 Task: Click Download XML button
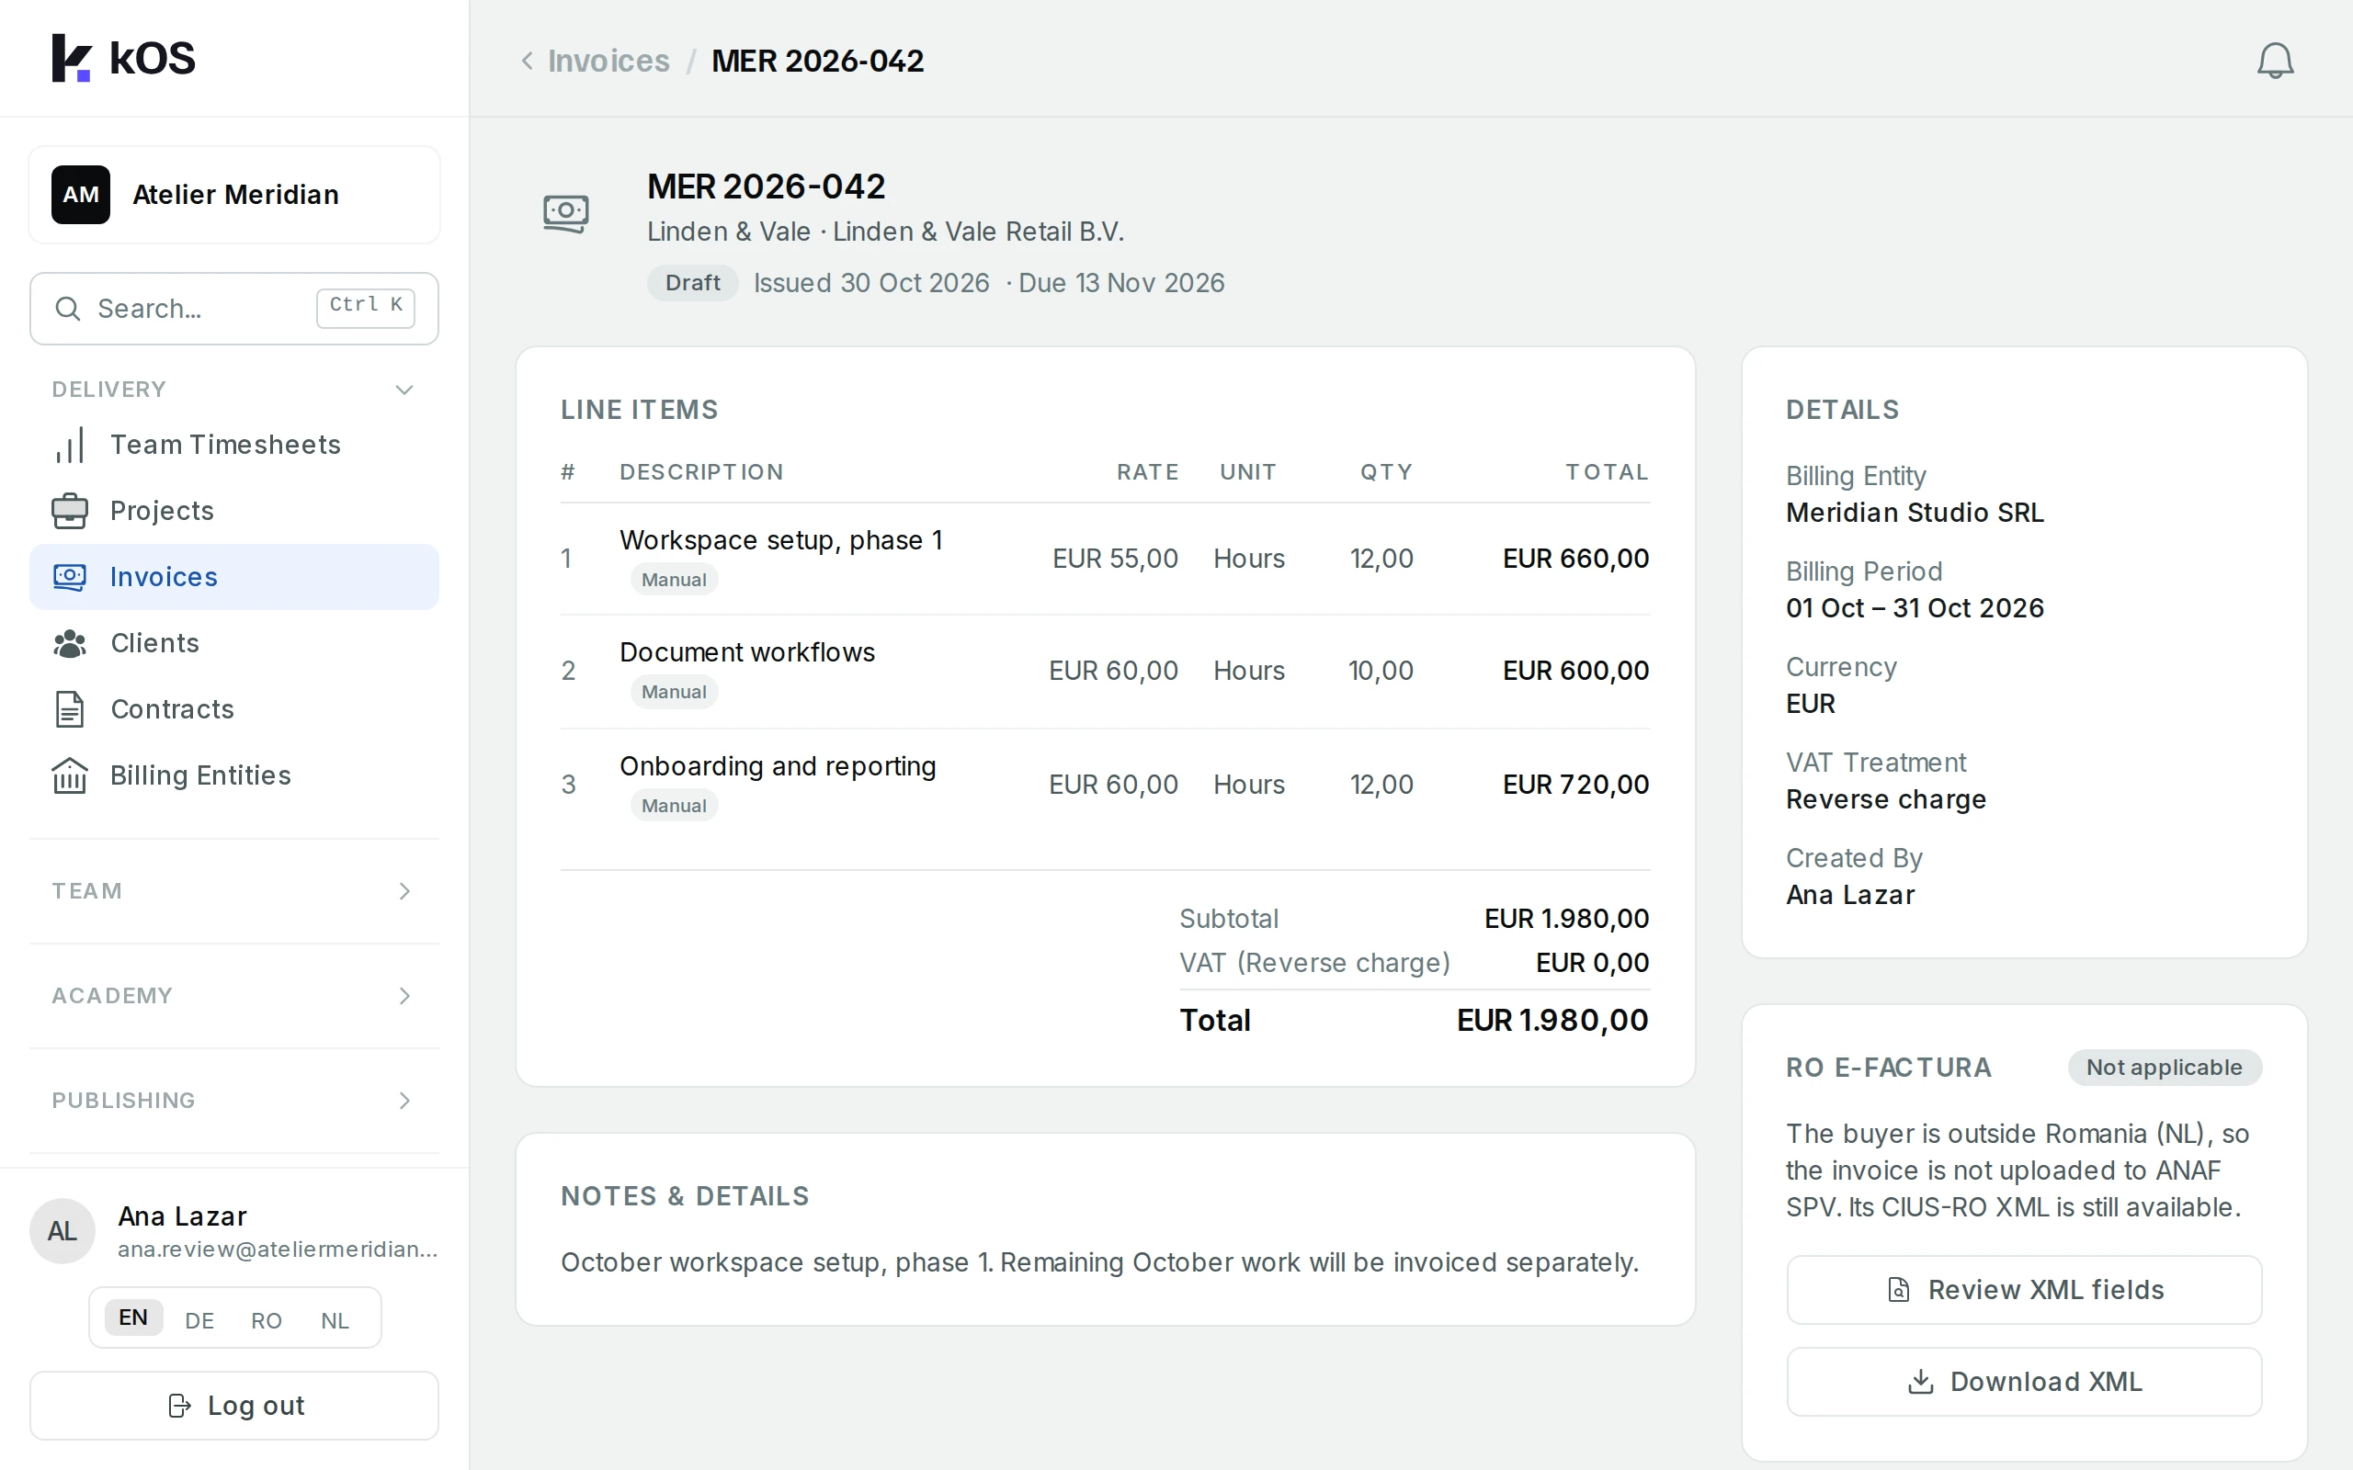point(2023,1382)
